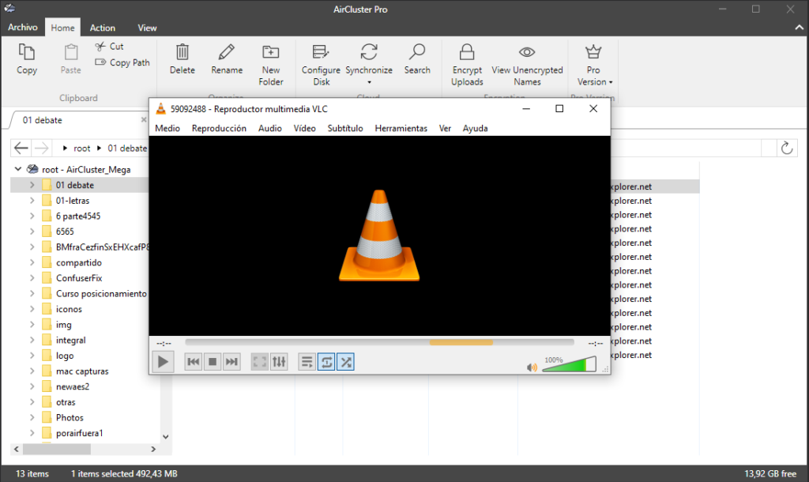809x482 pixels.
Task: Switch to the Home ribbon tab
Action: [x=62, y=28]
